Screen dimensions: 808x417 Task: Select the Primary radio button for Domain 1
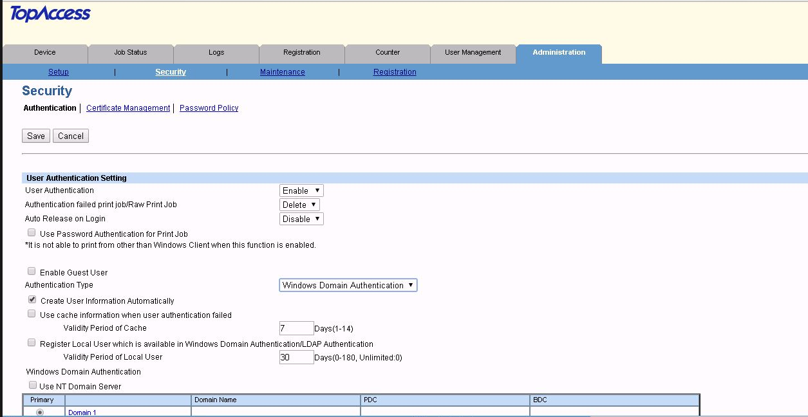click(x=41, y=412)
